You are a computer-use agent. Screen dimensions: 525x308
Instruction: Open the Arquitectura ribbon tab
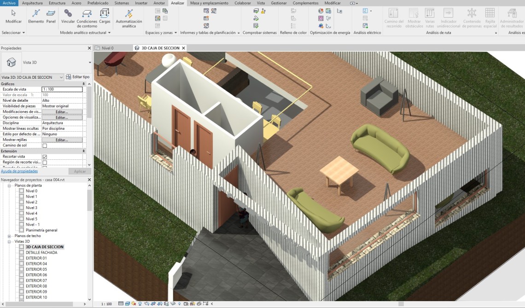(32, 3)
